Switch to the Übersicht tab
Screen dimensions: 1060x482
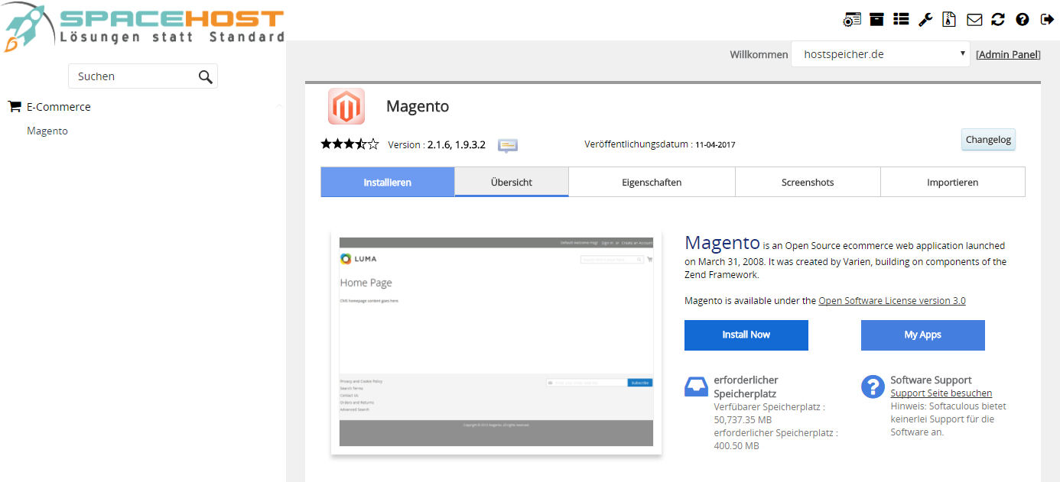tap(512, 182)
